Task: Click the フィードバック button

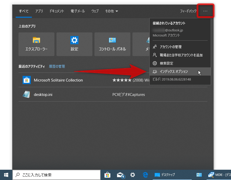Action: coord(188,11)
